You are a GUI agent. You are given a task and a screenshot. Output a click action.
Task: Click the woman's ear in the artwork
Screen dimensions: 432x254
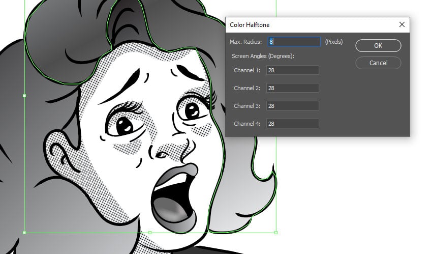60,153
